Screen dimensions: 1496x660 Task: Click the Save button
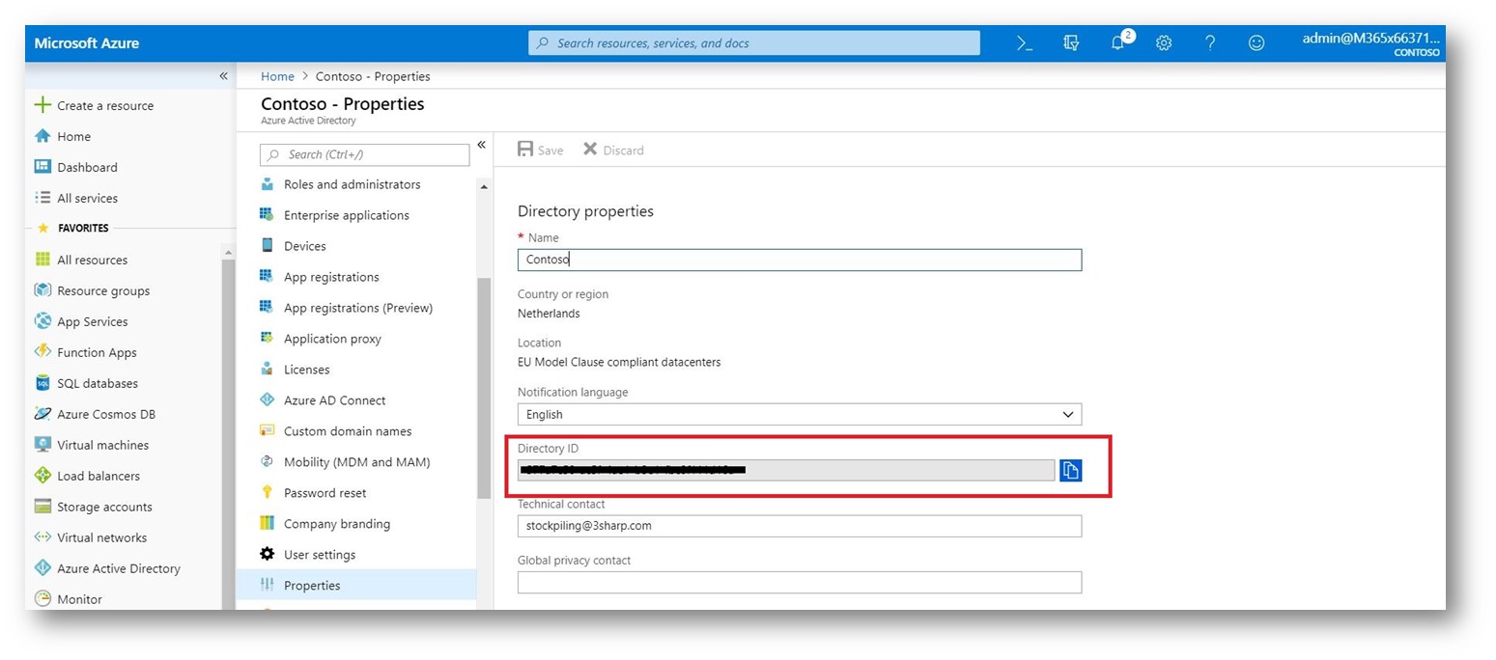(541, 150)
